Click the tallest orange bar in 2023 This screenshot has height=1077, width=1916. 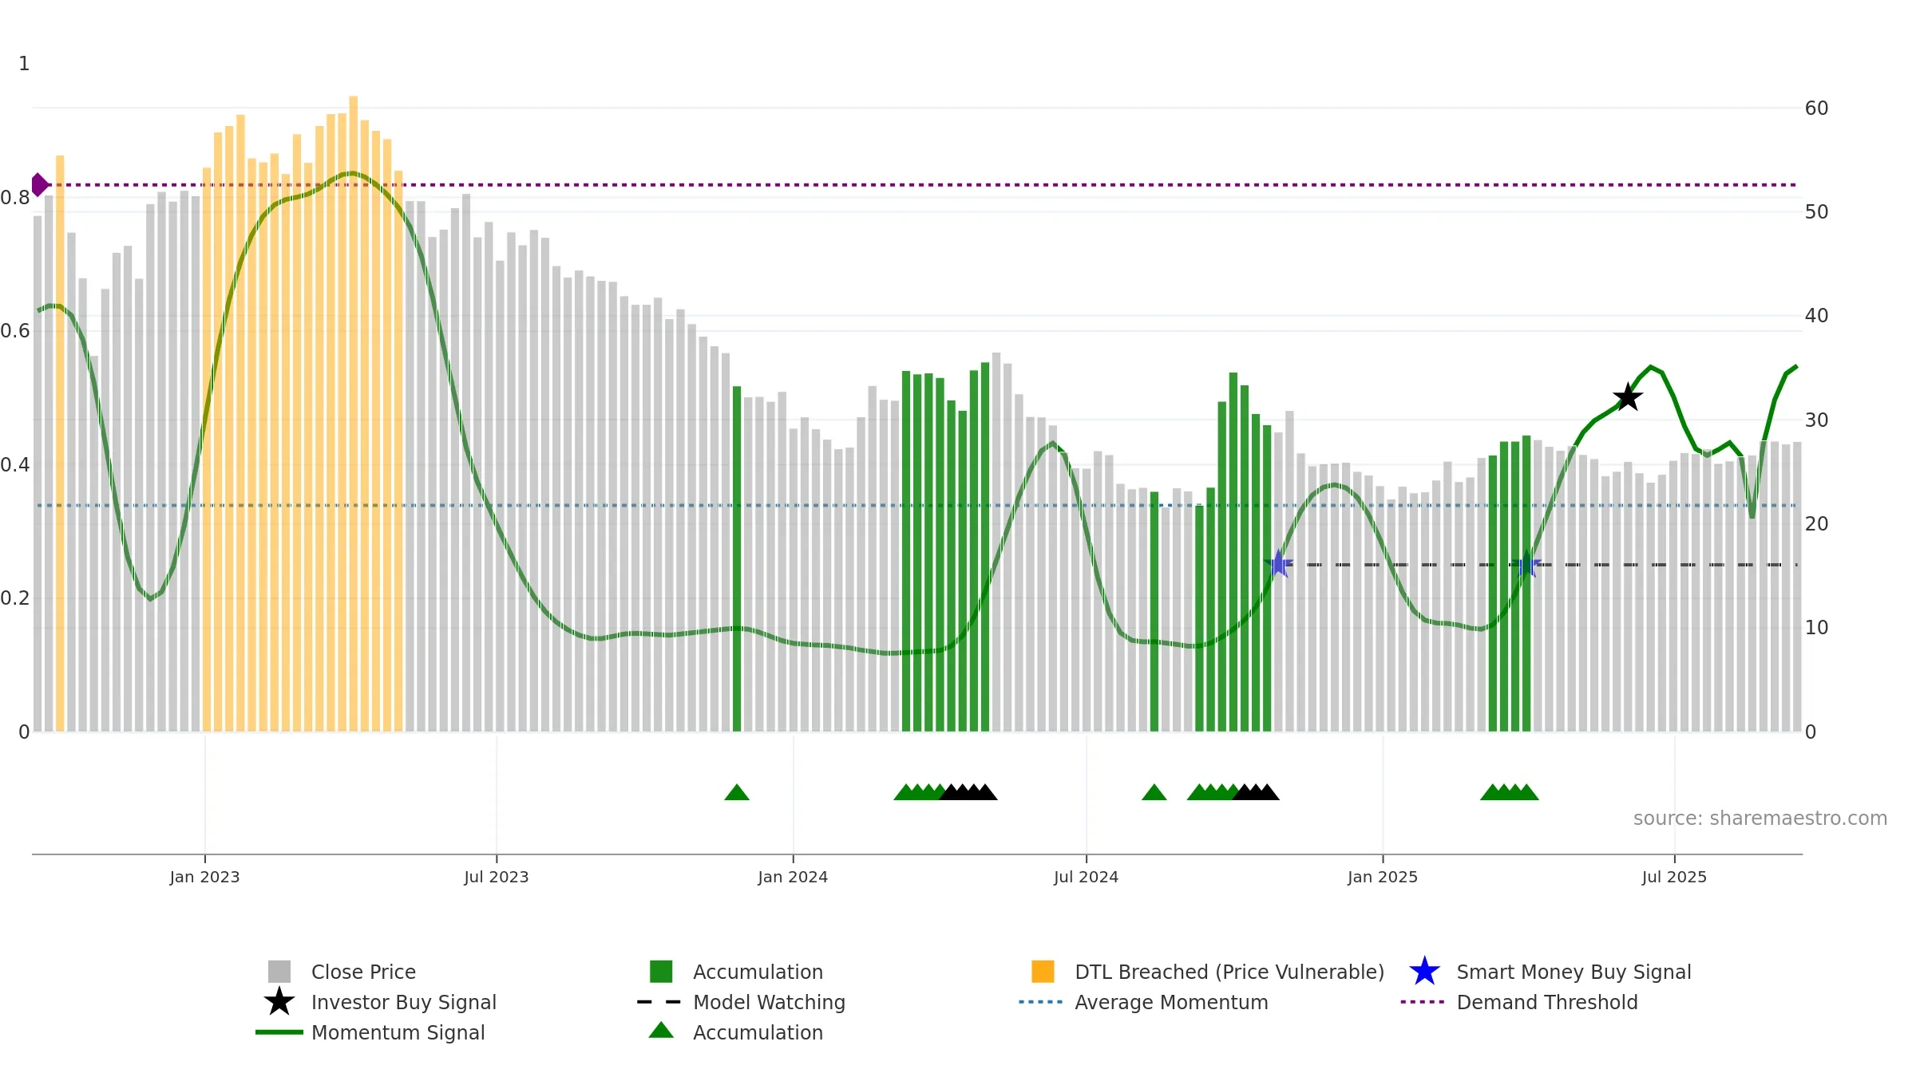(x=354, y=414)
